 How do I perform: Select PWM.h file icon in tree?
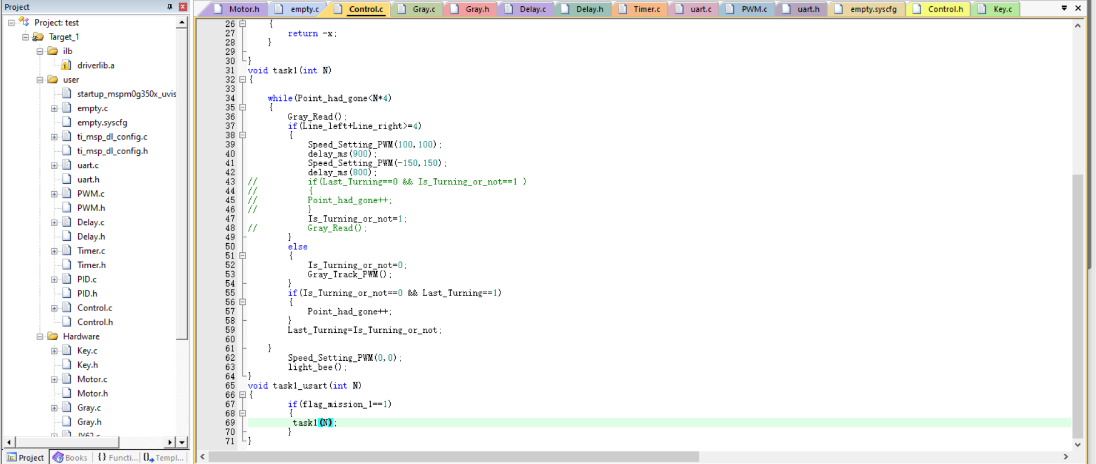[x=66, y=208]
